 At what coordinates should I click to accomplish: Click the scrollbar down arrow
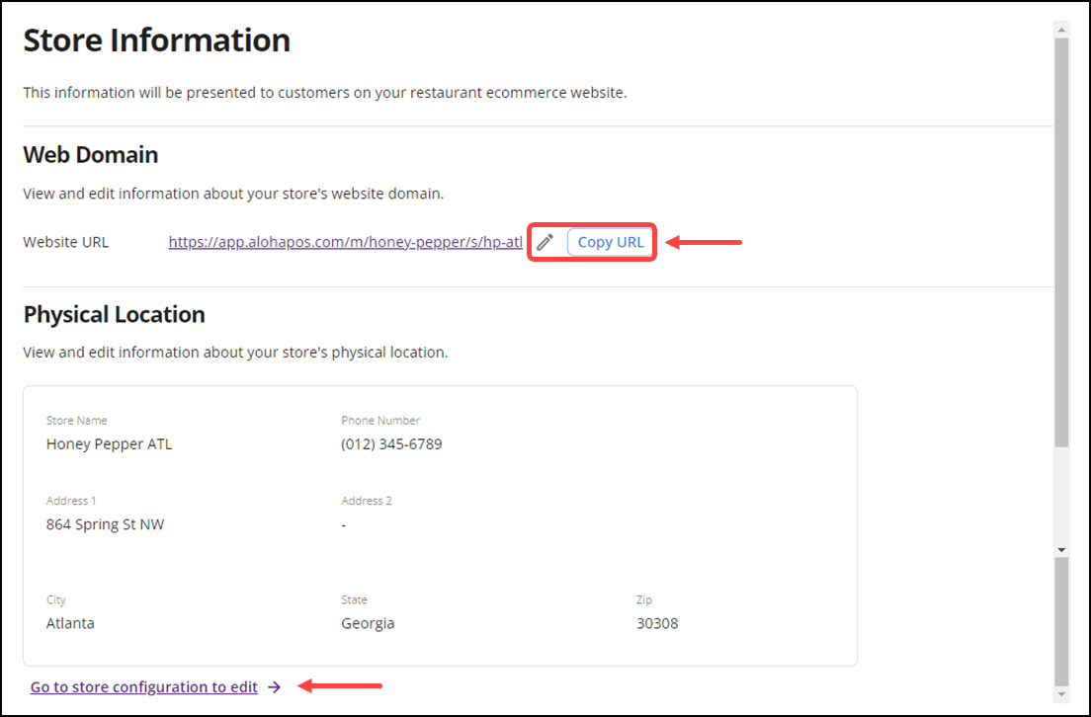point(1062,548)
